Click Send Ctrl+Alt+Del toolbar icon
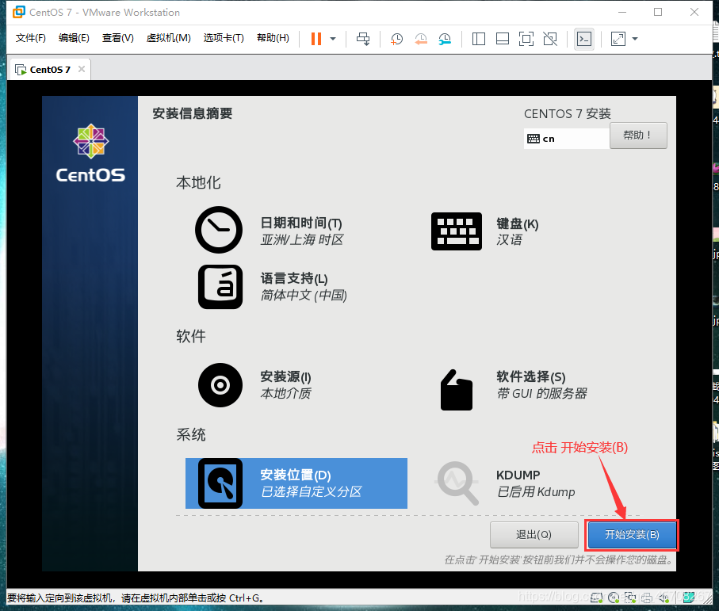 (363, 39)
